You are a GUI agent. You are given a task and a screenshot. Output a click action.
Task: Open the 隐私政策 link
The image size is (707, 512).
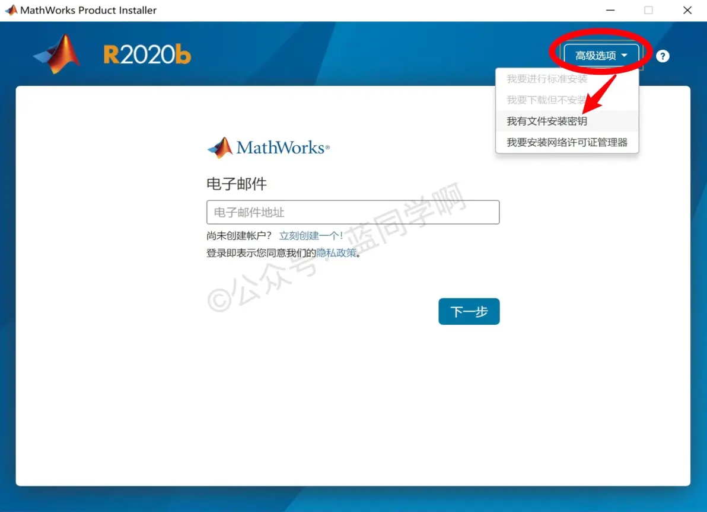coord(336,252)
